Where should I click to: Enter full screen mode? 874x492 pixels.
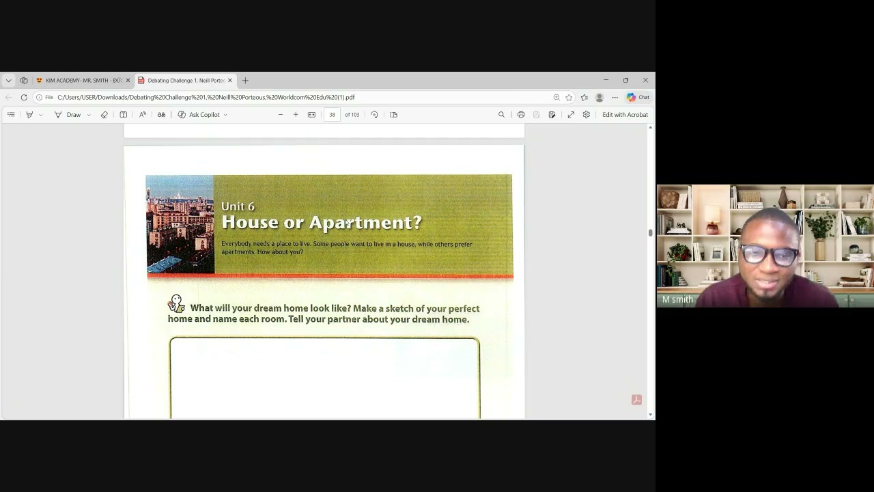point(571,115)
